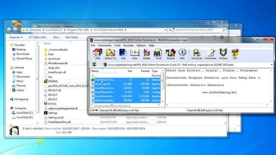Click the Comment toolbar icon
Screen dimensions: 276x155
(x=210, y=54)
